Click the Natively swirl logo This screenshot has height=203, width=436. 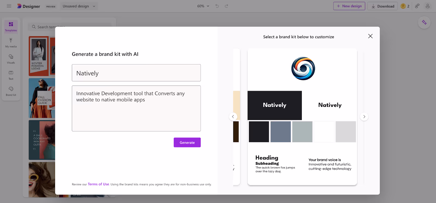click(x=303, y=69)
